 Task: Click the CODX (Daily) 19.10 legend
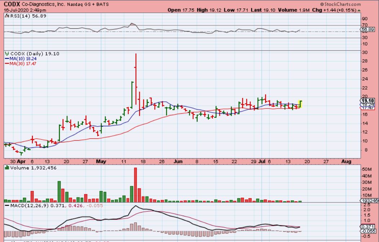coord(35,54)
